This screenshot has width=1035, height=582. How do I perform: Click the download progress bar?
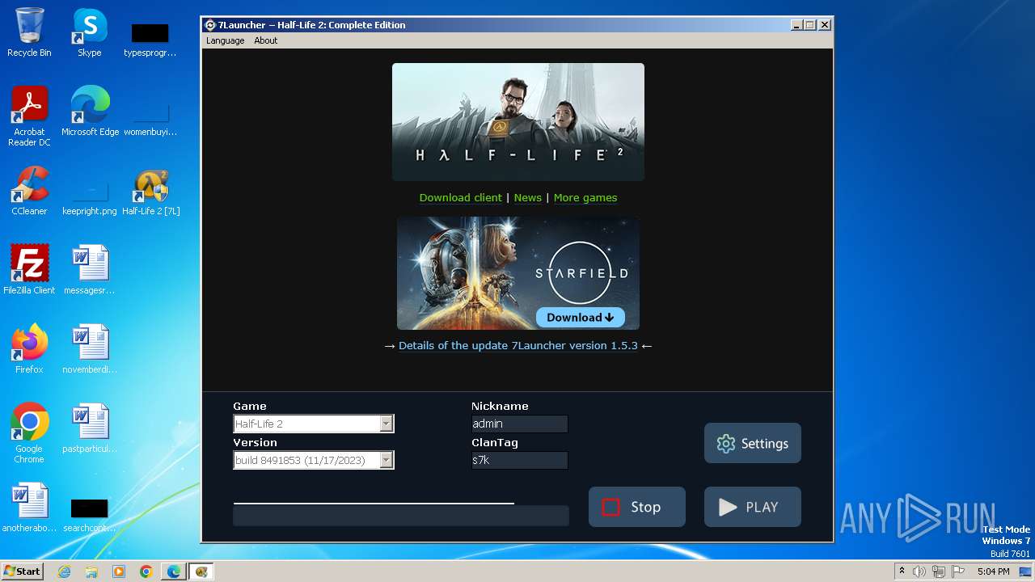click(401, 515)
